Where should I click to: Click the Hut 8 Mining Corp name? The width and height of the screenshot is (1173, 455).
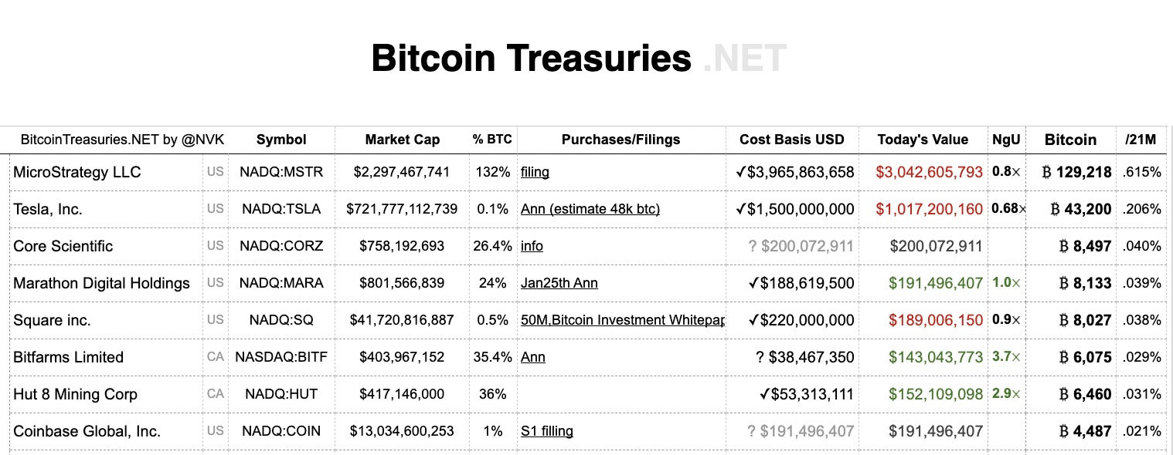coord(75,394)
